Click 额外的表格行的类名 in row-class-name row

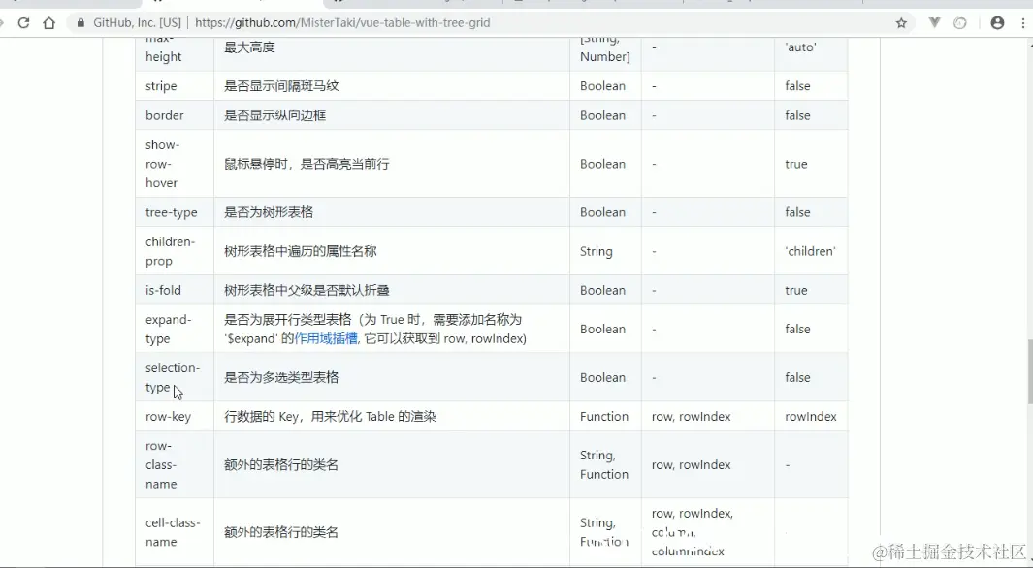click(281, 464)
